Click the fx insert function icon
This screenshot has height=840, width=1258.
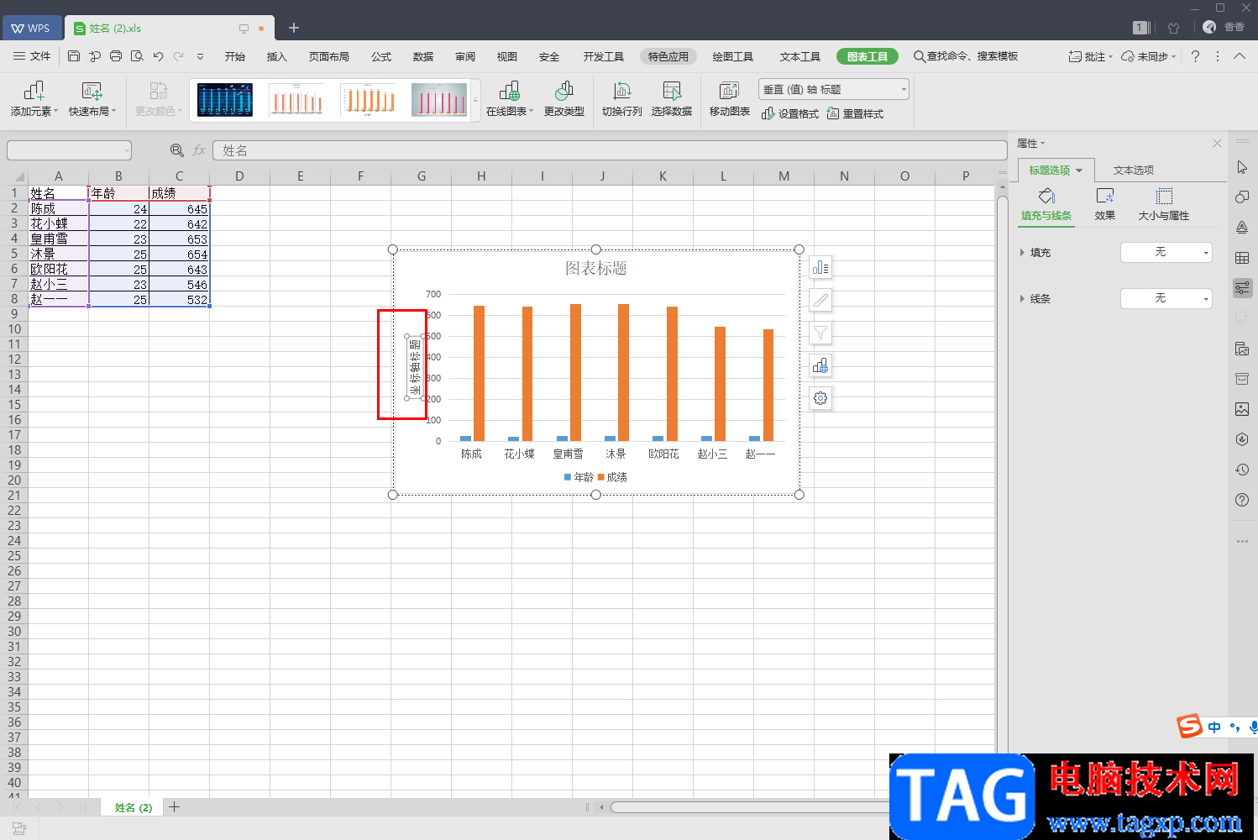pos(199,150)
